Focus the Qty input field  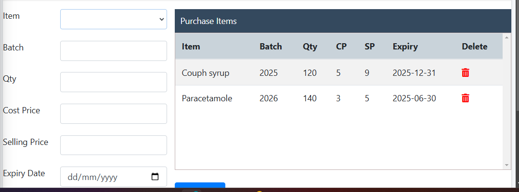(x=113, y=82)
